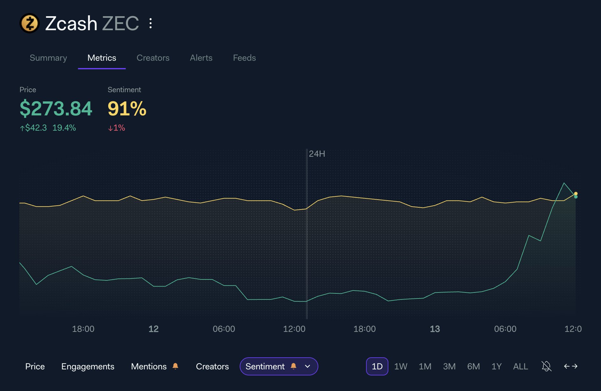Open the three-dot options menu beside ZEC
The image size is (601, 391).
point(151,23)
